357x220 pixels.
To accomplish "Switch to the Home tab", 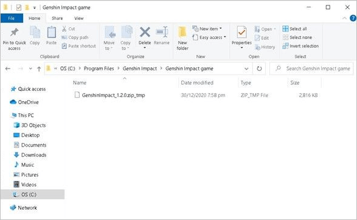I will (35, 18).
